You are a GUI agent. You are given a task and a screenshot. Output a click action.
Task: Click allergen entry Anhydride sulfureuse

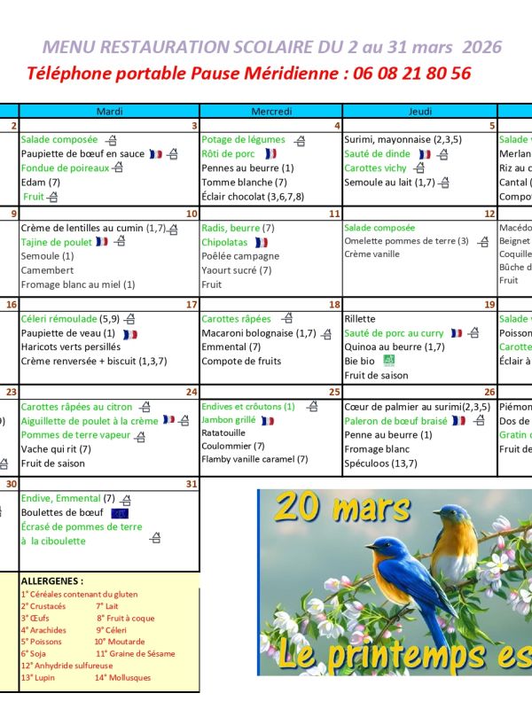tap(67, 666)
